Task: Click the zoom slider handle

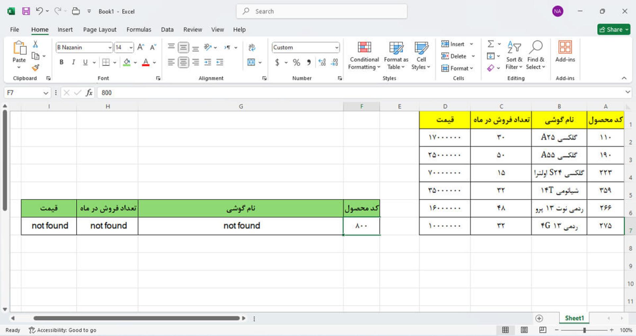Action: pyautogui.click(x=584, y=330)
